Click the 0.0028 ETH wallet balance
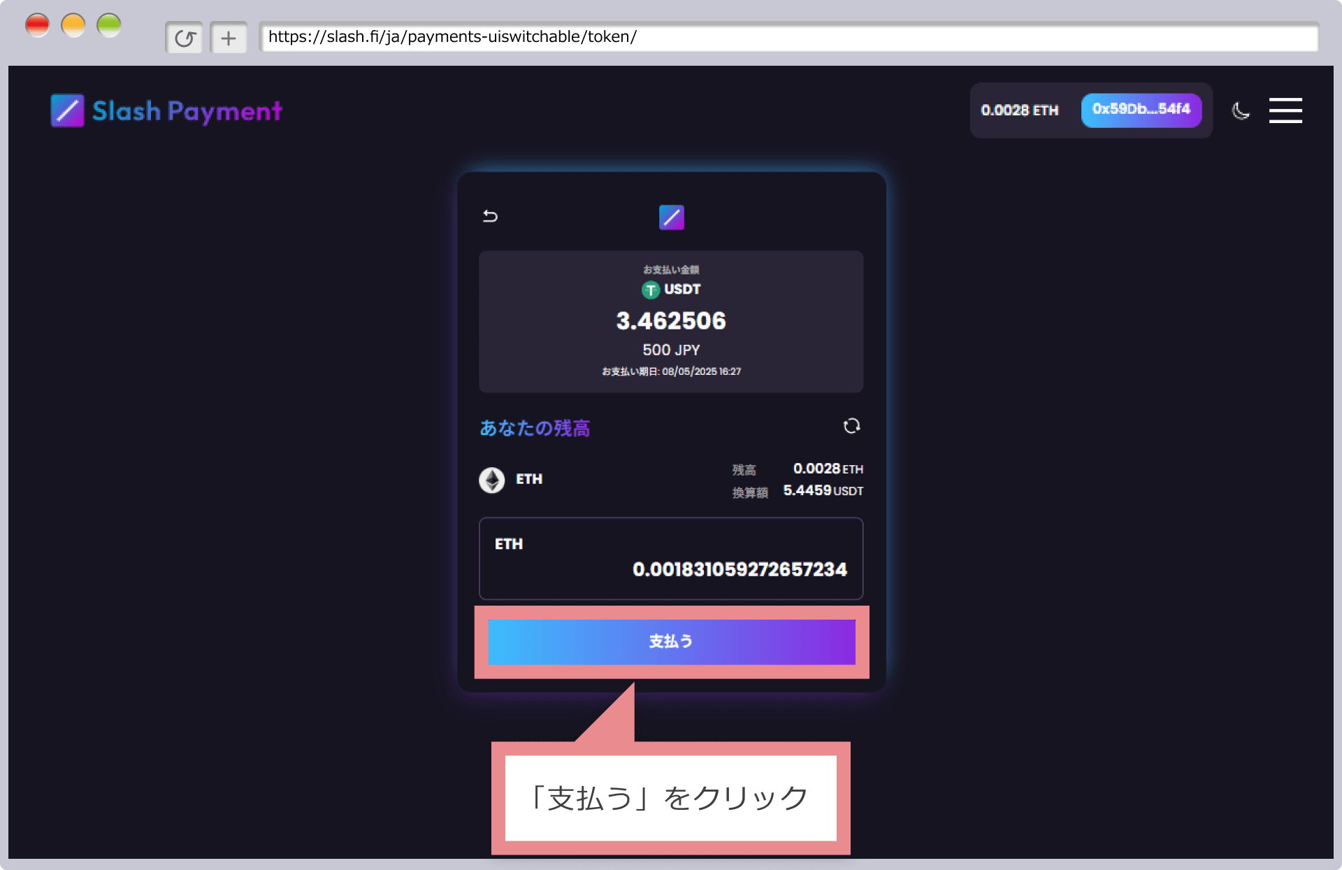Screen dimensions: 1342x870 [1019, 110]
